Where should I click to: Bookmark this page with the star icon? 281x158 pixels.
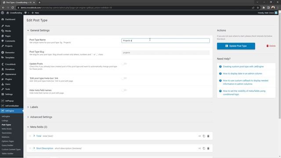(258, 8)
